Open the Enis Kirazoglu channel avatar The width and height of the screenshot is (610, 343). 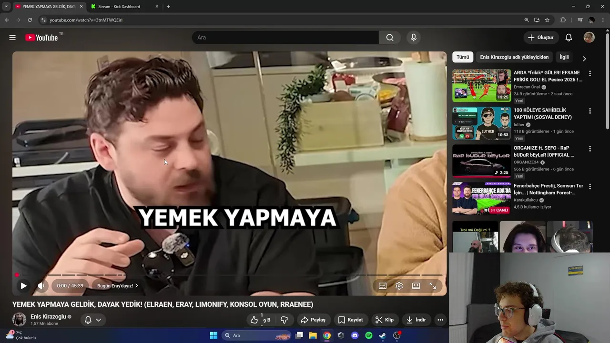19,320
